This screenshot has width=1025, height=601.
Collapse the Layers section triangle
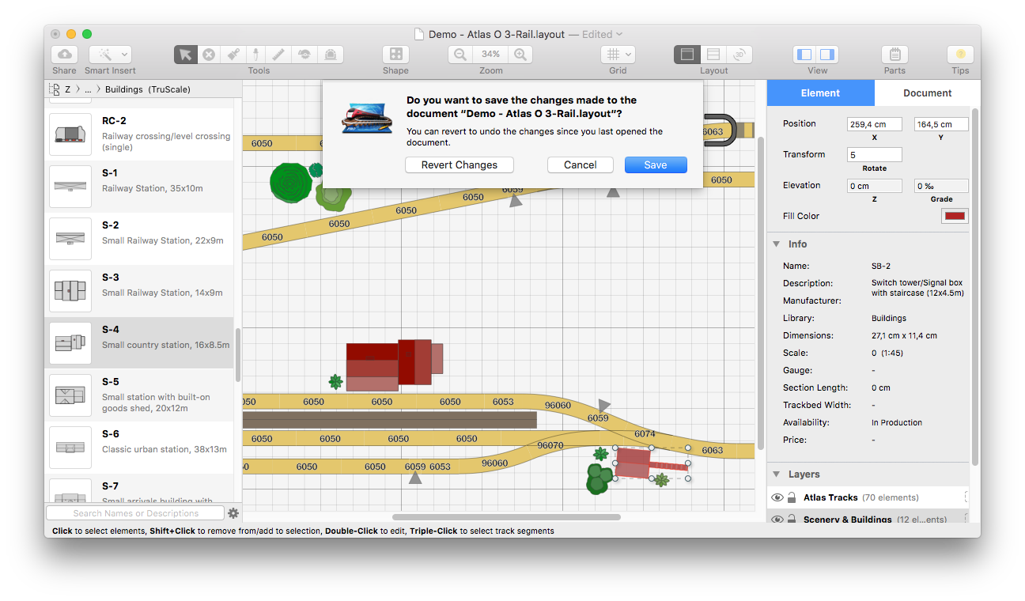coord(776,474)
